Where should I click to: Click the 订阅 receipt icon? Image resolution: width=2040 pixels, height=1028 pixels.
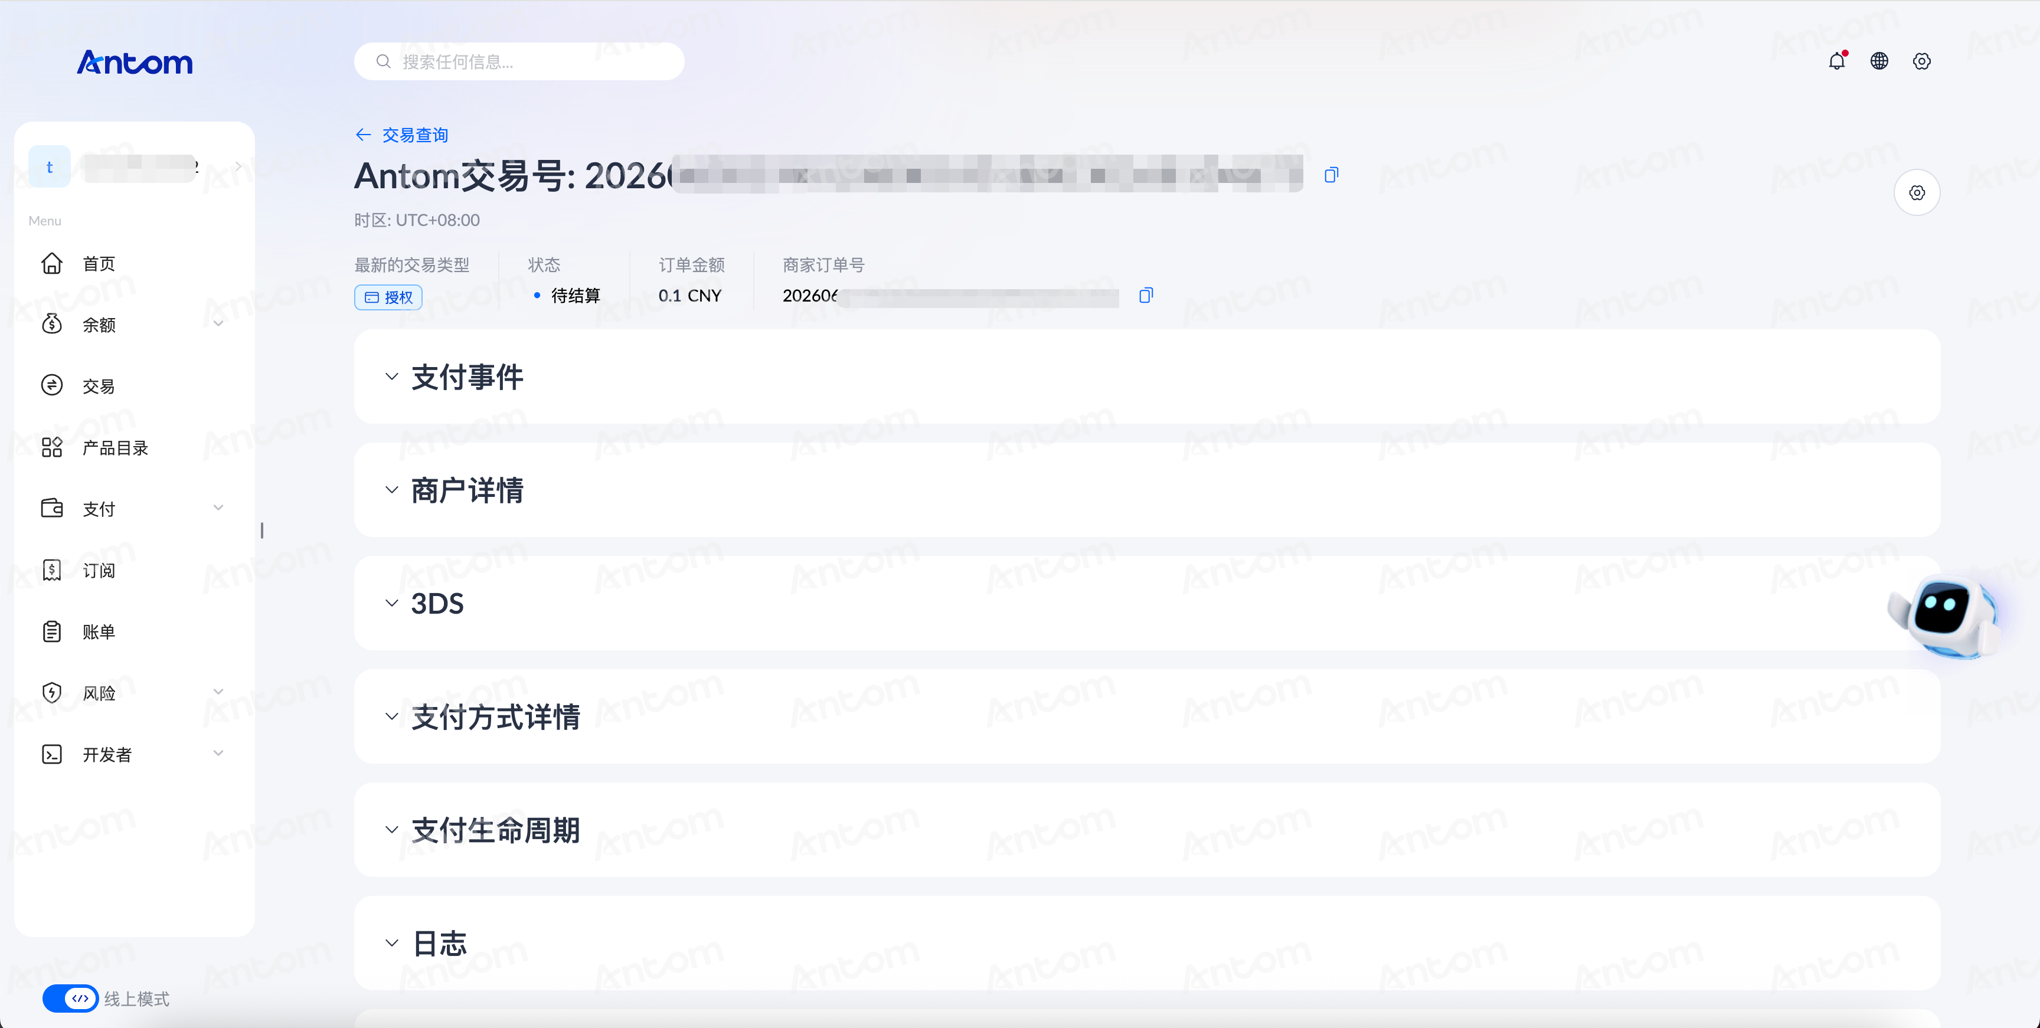click(51, 570)
